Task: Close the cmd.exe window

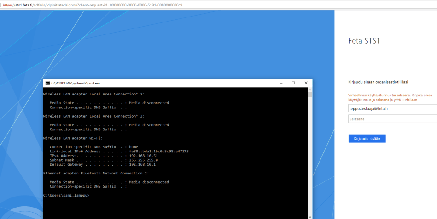Action: click(x=306, y=83)
